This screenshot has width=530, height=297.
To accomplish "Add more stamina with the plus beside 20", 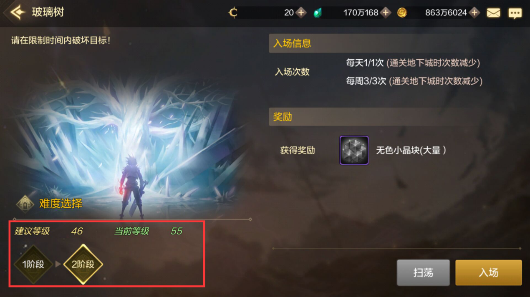I will click(x=301, y=13).
